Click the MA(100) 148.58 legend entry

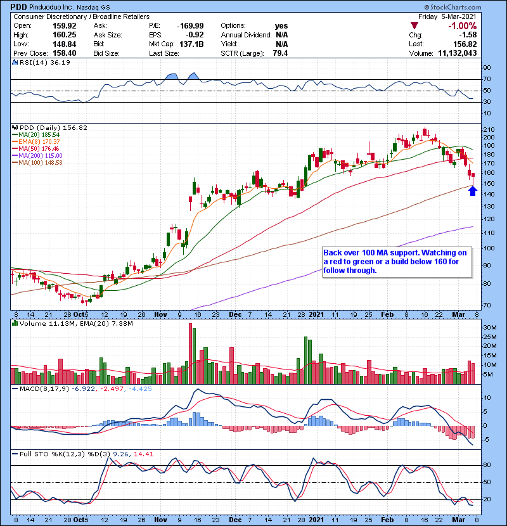point(37,163)
